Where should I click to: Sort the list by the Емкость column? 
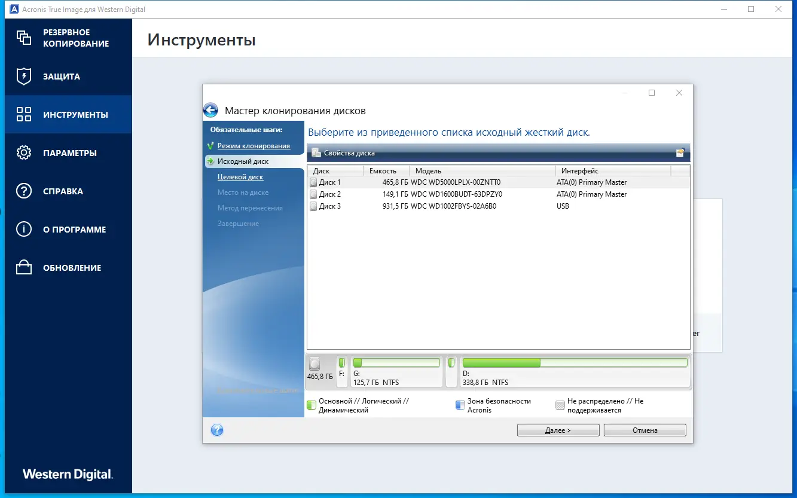(386, 171)
